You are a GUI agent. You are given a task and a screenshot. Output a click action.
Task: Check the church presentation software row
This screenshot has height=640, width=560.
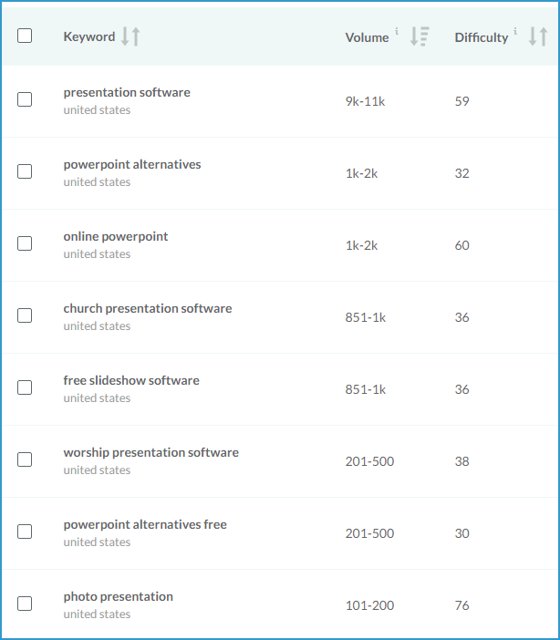pyautogui.click(x=25, y=315)
